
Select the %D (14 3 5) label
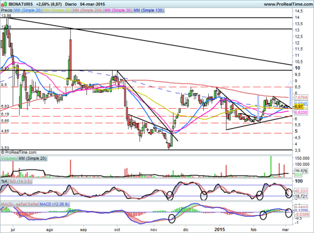point(21,181)
